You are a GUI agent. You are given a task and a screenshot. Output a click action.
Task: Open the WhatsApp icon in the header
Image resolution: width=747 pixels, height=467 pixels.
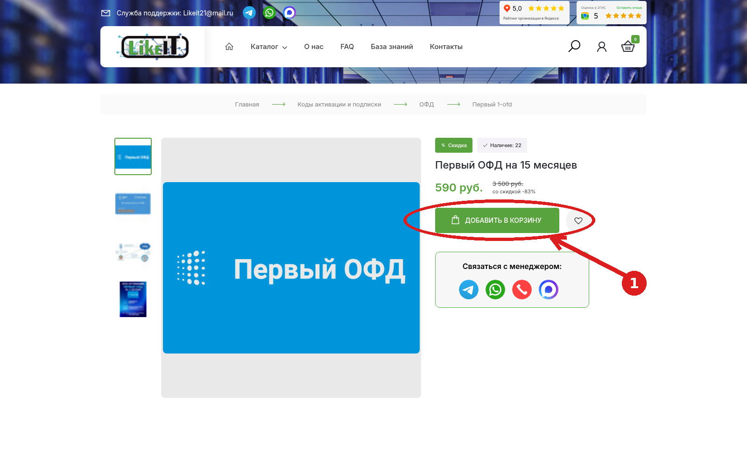pos(269,13)
